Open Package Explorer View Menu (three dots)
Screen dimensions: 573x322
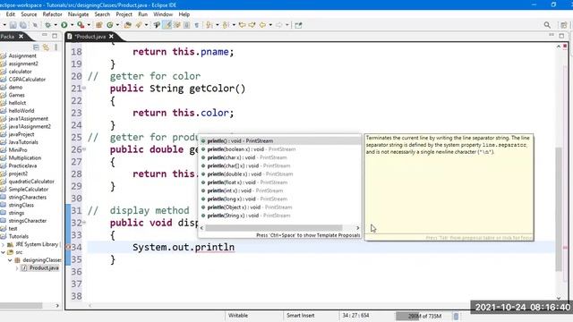point(56,47)
